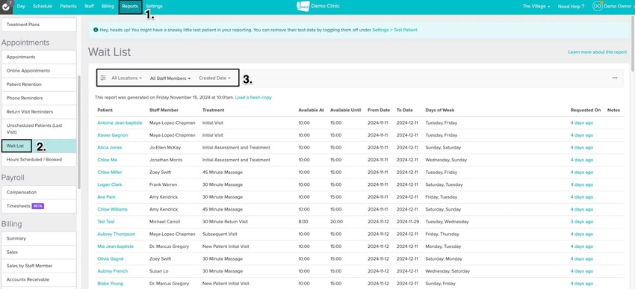Click the Staff Member column header
This screenshot has height=289, width=635.
pos(164,110)
